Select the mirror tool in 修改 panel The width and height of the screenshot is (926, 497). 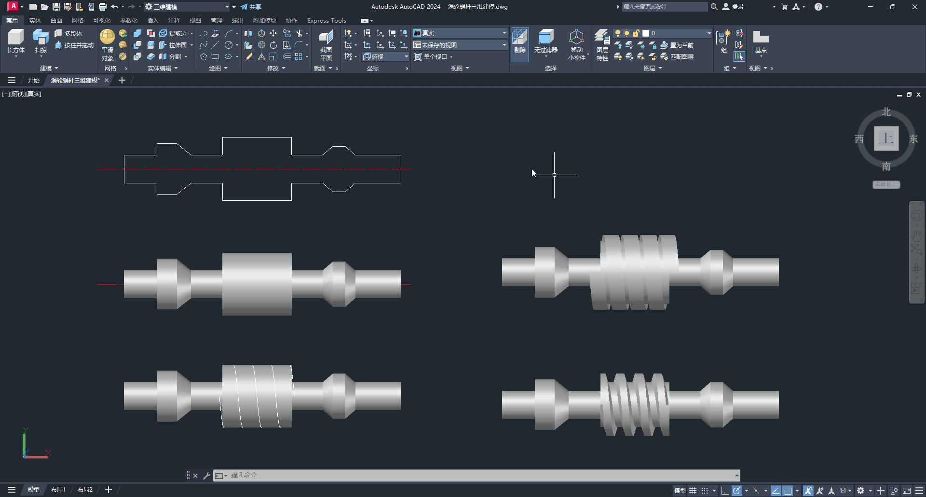248,33
